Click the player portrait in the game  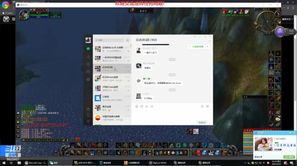pos(24,15)
